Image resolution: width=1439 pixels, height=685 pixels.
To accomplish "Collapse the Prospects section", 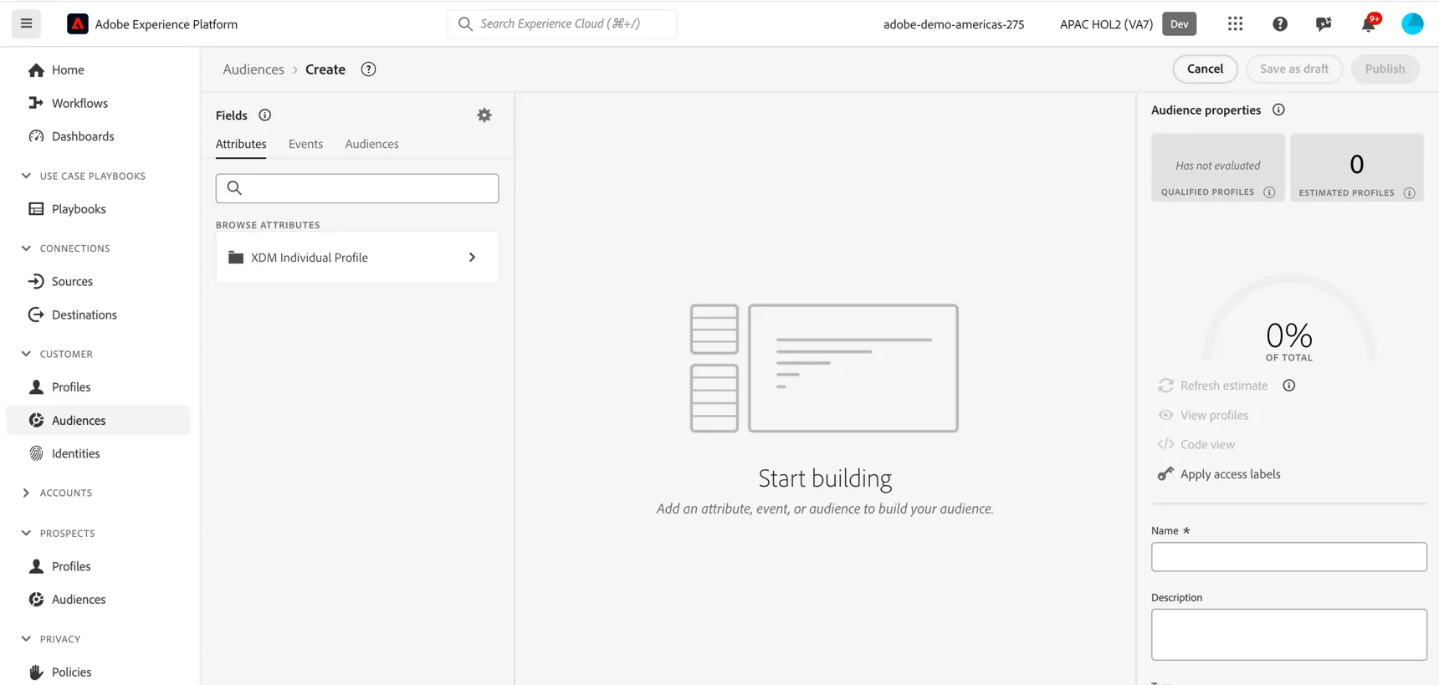I will (26, 534).
